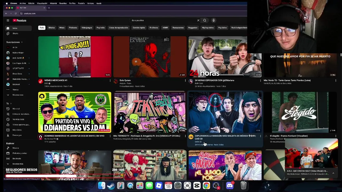The image size is (342, 192).
Task: Open the options menu for Solo Quiero
Action: pyautogui.click(x=185, y=81)
